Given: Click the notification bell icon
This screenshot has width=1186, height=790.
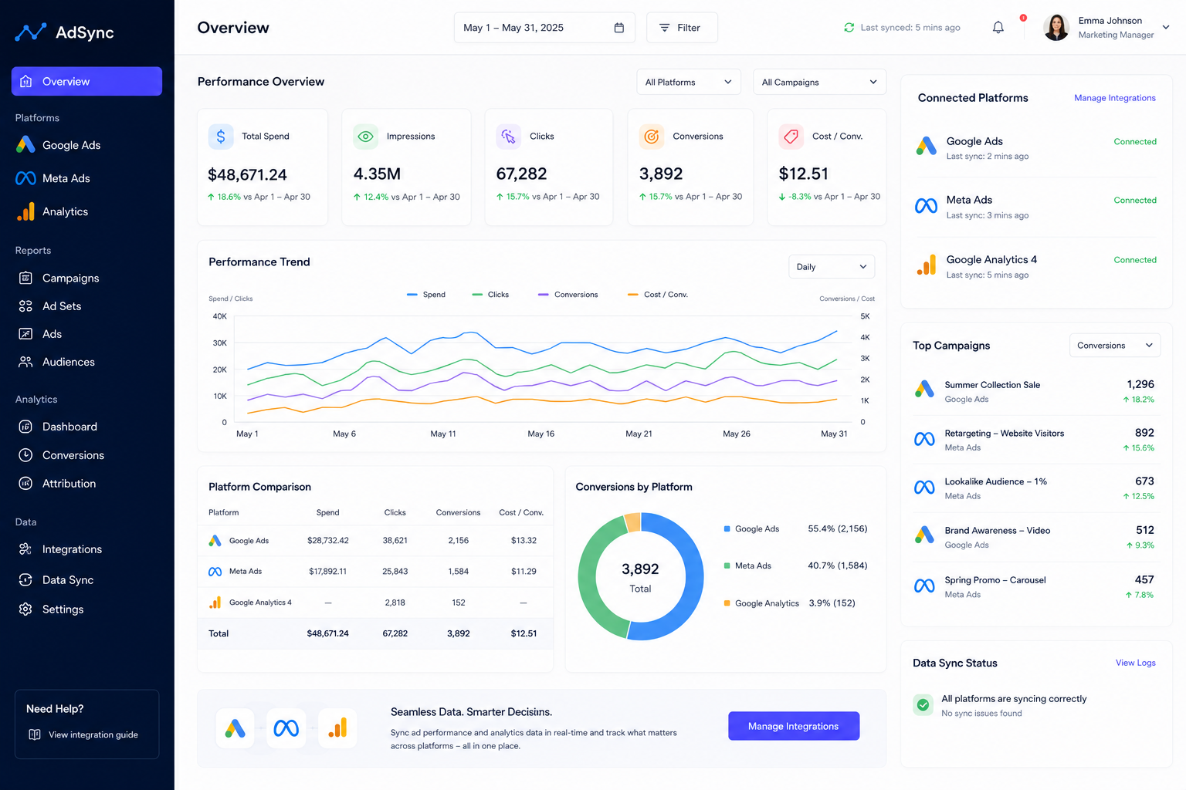Looking at the screenshot, I should (x=998, y=28).
